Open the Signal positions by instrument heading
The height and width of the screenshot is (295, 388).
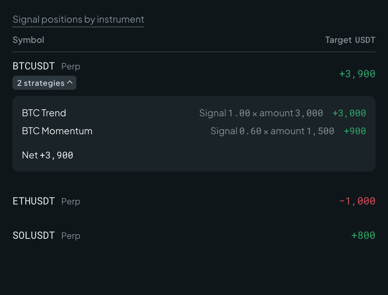click(x=78, y=20)
